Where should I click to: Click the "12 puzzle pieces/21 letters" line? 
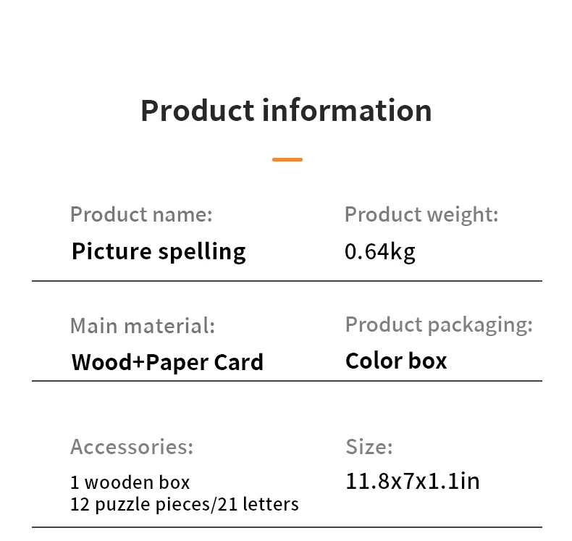click(185, 503)
